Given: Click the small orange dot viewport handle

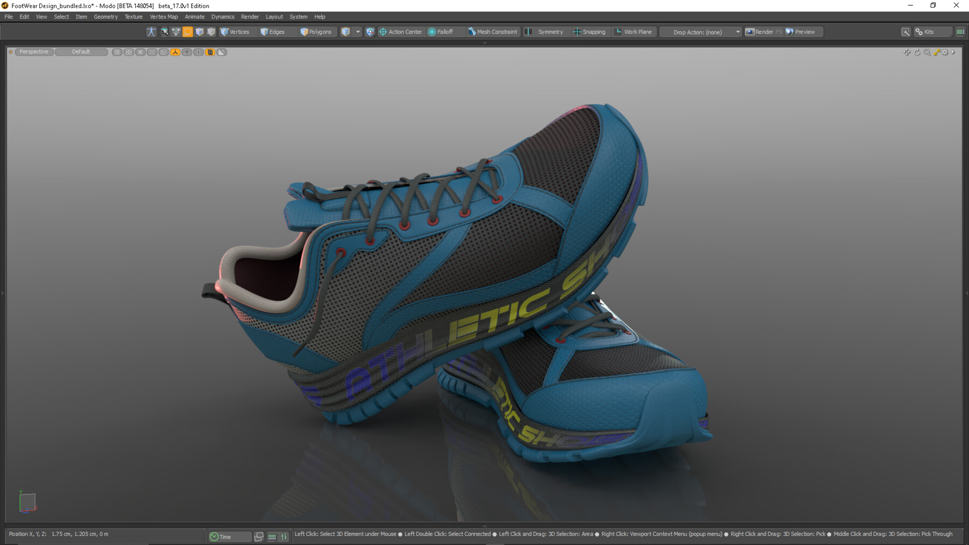Looking at the screenshot, I should pos(11,52).
